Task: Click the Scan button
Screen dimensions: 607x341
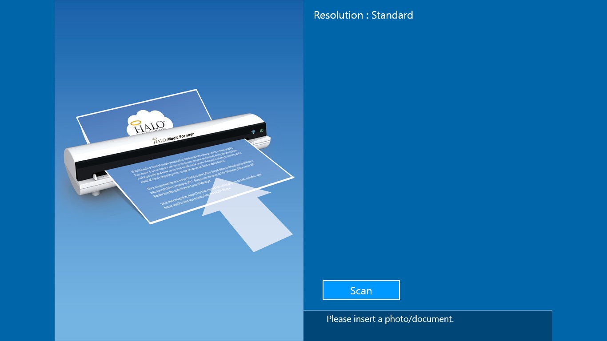Action: [x=361, y=290]
